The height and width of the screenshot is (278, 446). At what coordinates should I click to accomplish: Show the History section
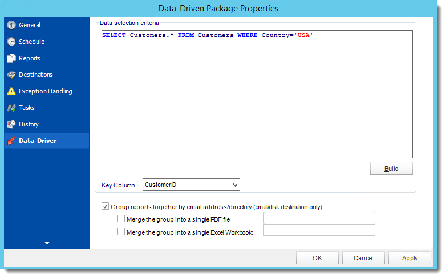[47, 124]
